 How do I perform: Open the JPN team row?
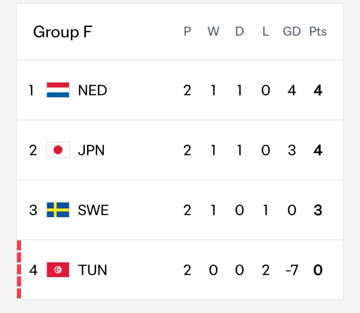(x=180, y=150)
